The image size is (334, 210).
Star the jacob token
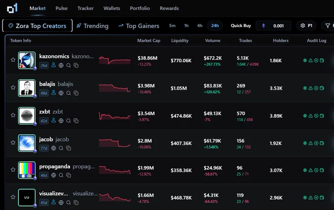point(13,143)
